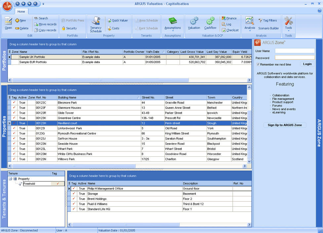The width and height of the screenshot is (323, 233).
Task: Open property Costs
Action: 113,28
